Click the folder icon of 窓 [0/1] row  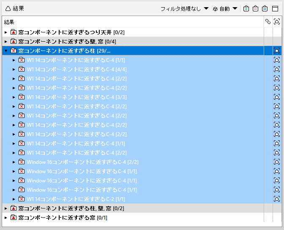click(x=14, y=217)
